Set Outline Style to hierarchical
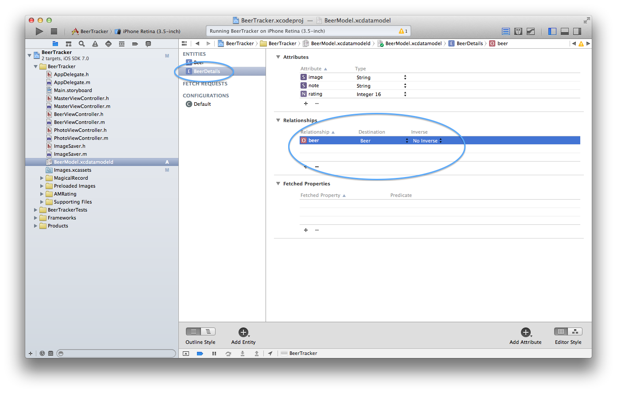 tap(208, 331)
